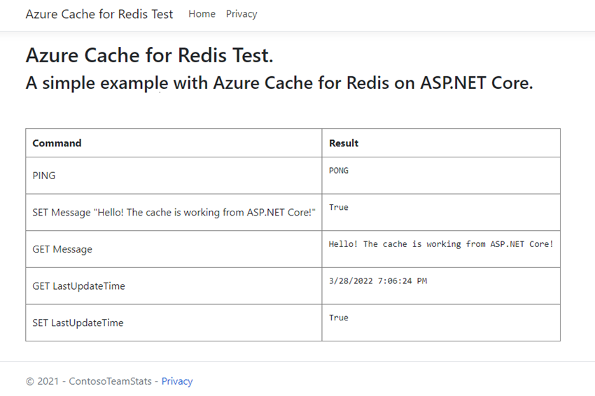Click the PONG result text

click(339, 171)
